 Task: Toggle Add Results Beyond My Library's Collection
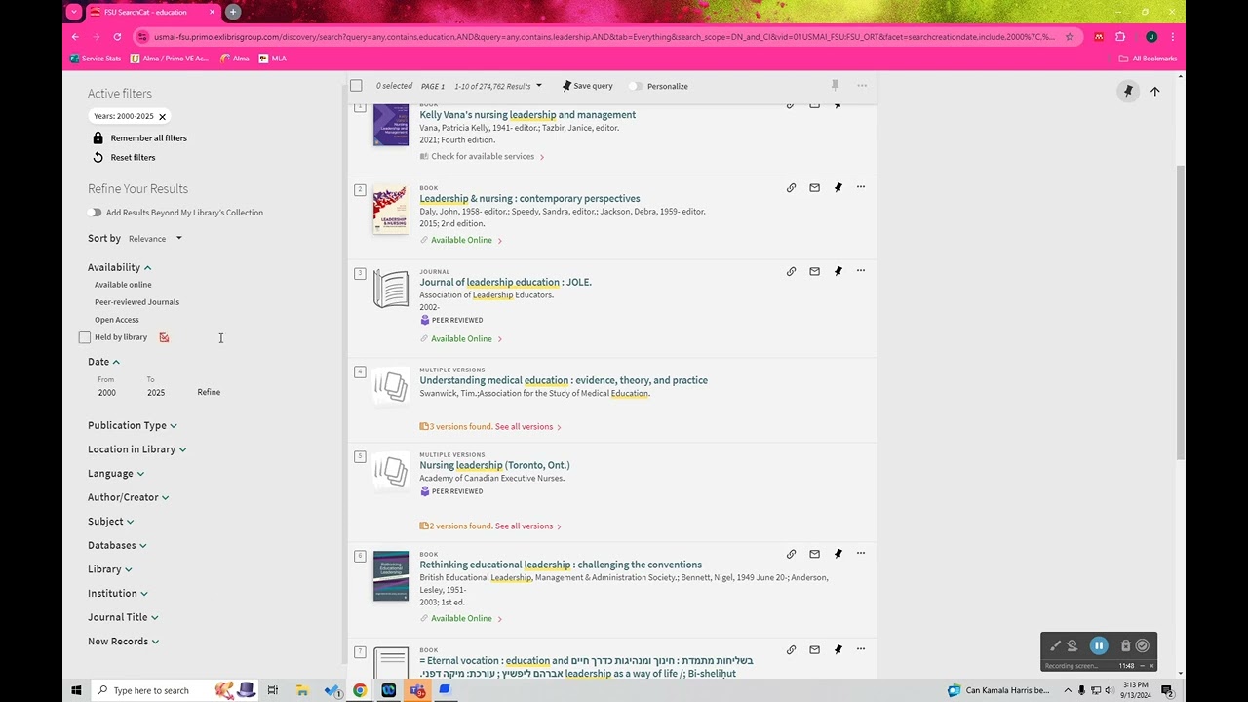(95, 213)
